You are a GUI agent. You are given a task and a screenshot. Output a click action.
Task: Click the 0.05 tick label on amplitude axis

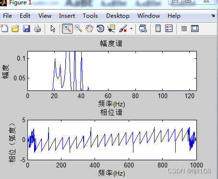[x=19, y=78]
